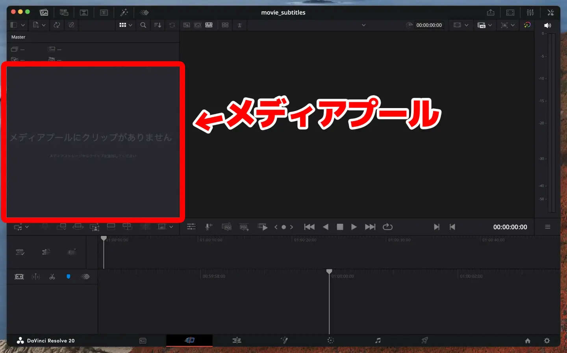
Task: Open the Deliver page tab
Action: click(x=425, y=340)
